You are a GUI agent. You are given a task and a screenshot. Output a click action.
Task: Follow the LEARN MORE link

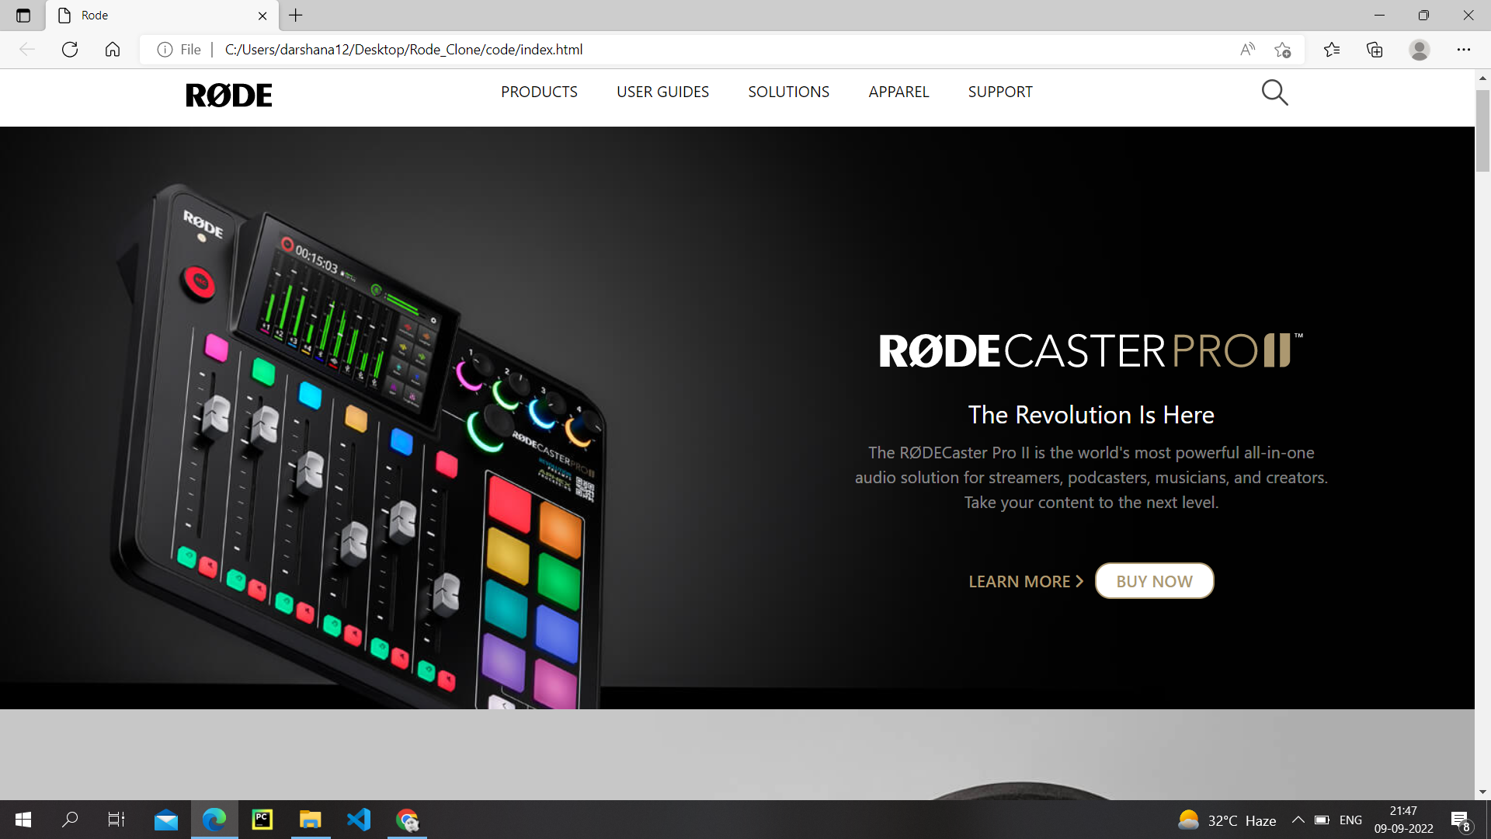(1025, 581)
